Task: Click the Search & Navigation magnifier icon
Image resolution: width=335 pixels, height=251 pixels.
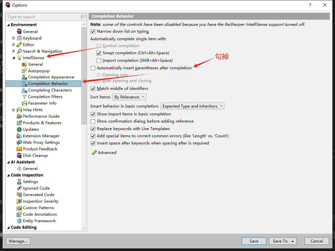Action: [19, 51]
